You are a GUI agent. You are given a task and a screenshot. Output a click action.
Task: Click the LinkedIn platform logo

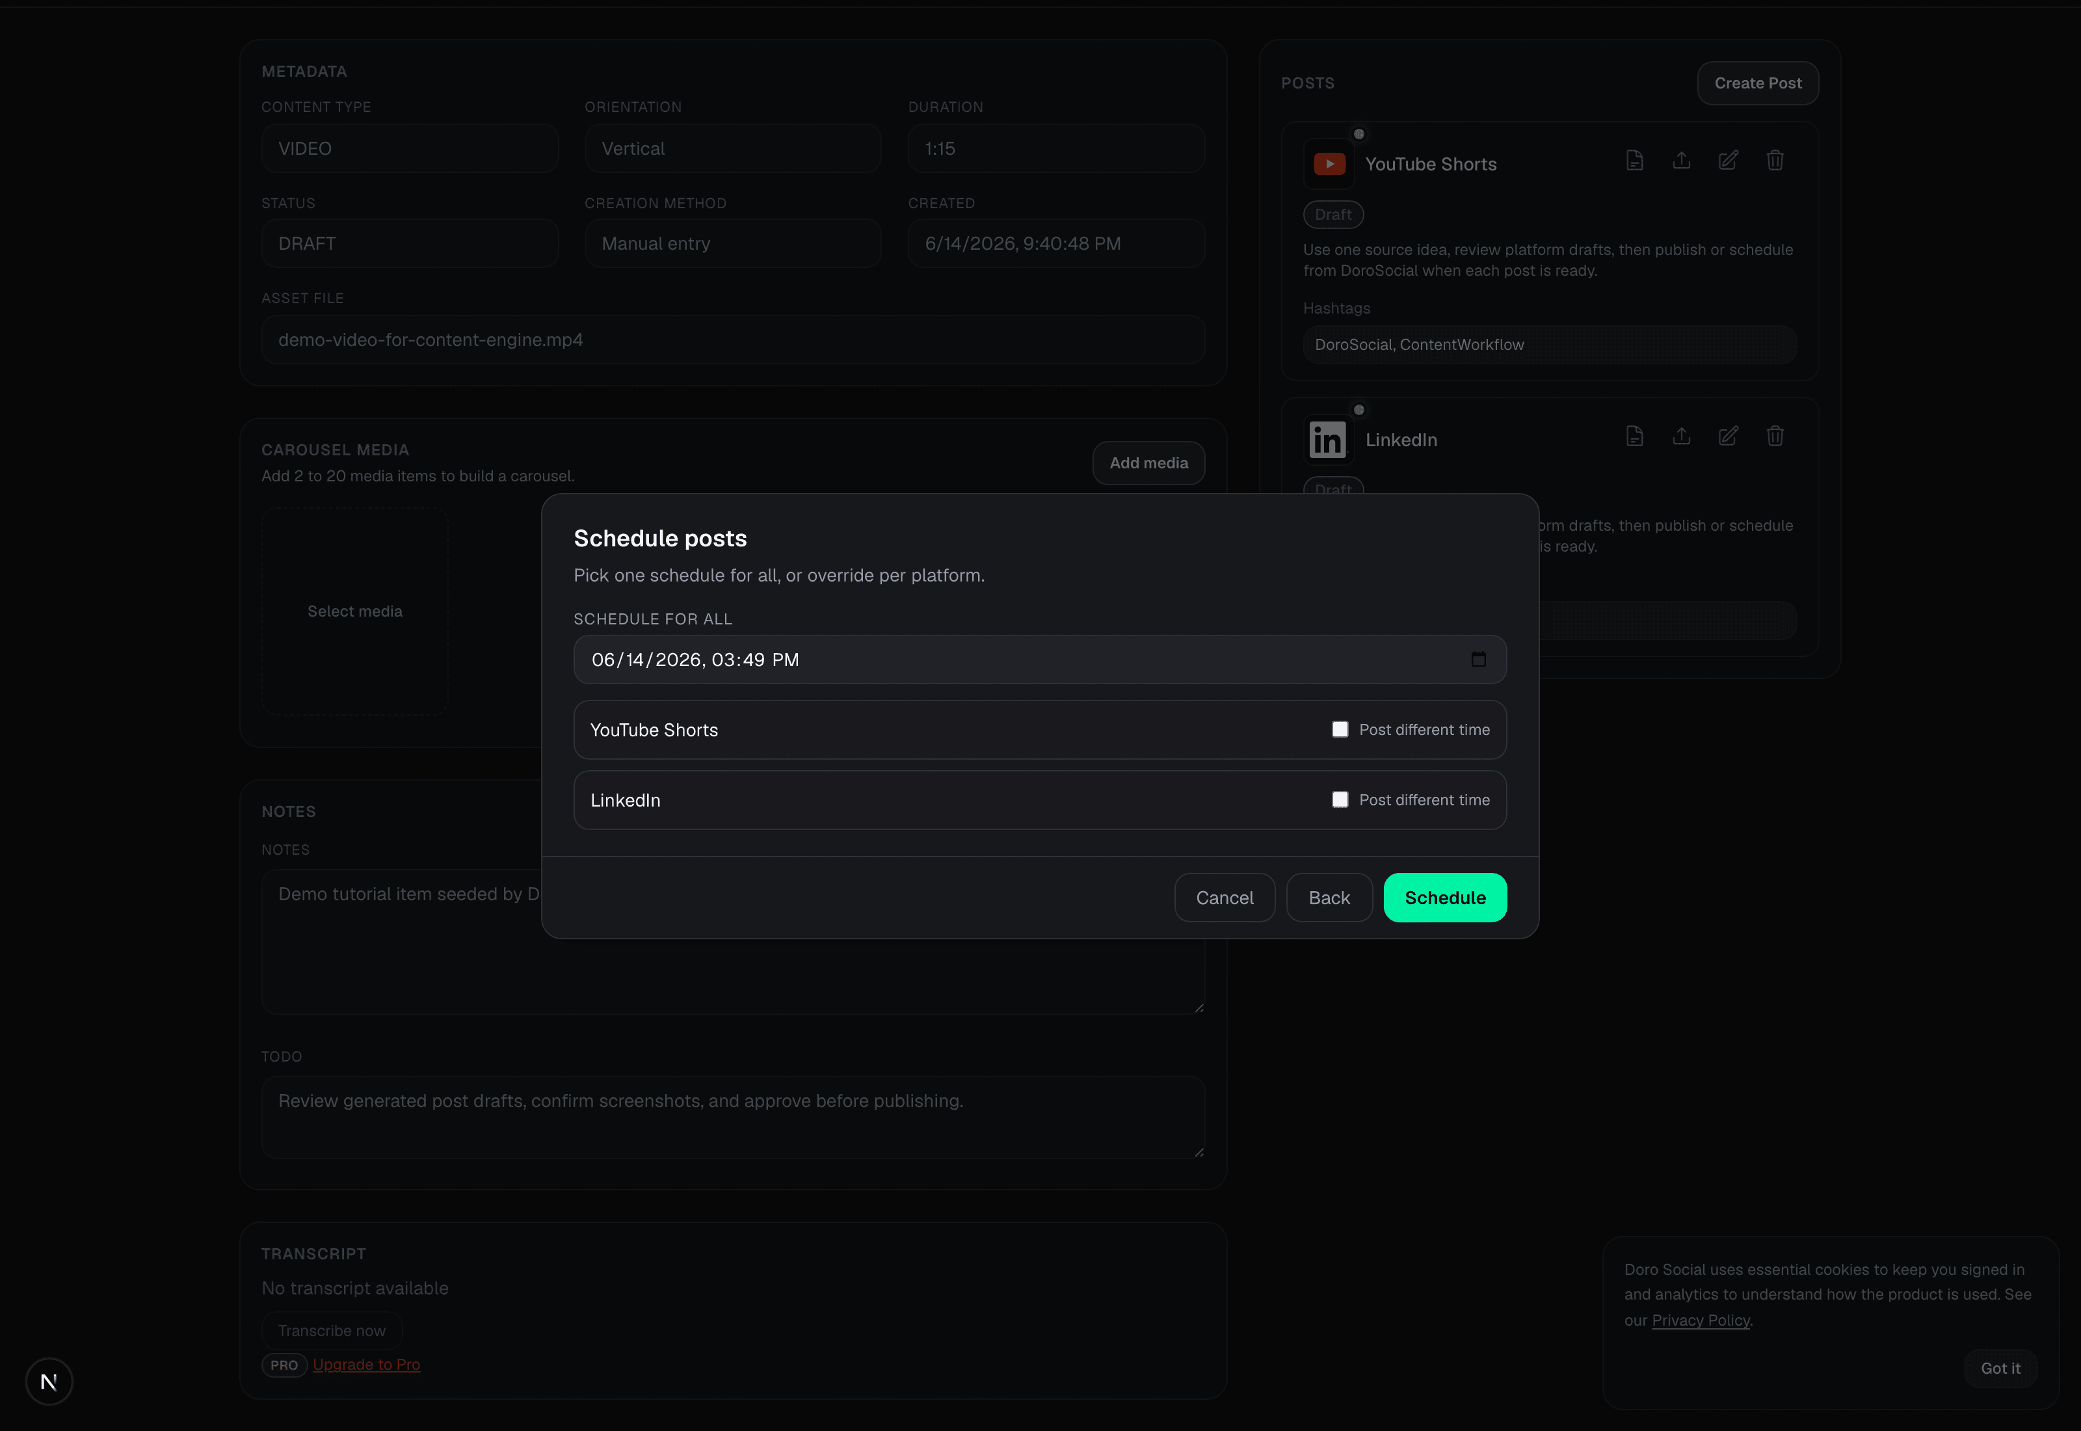click(1329, 440)
